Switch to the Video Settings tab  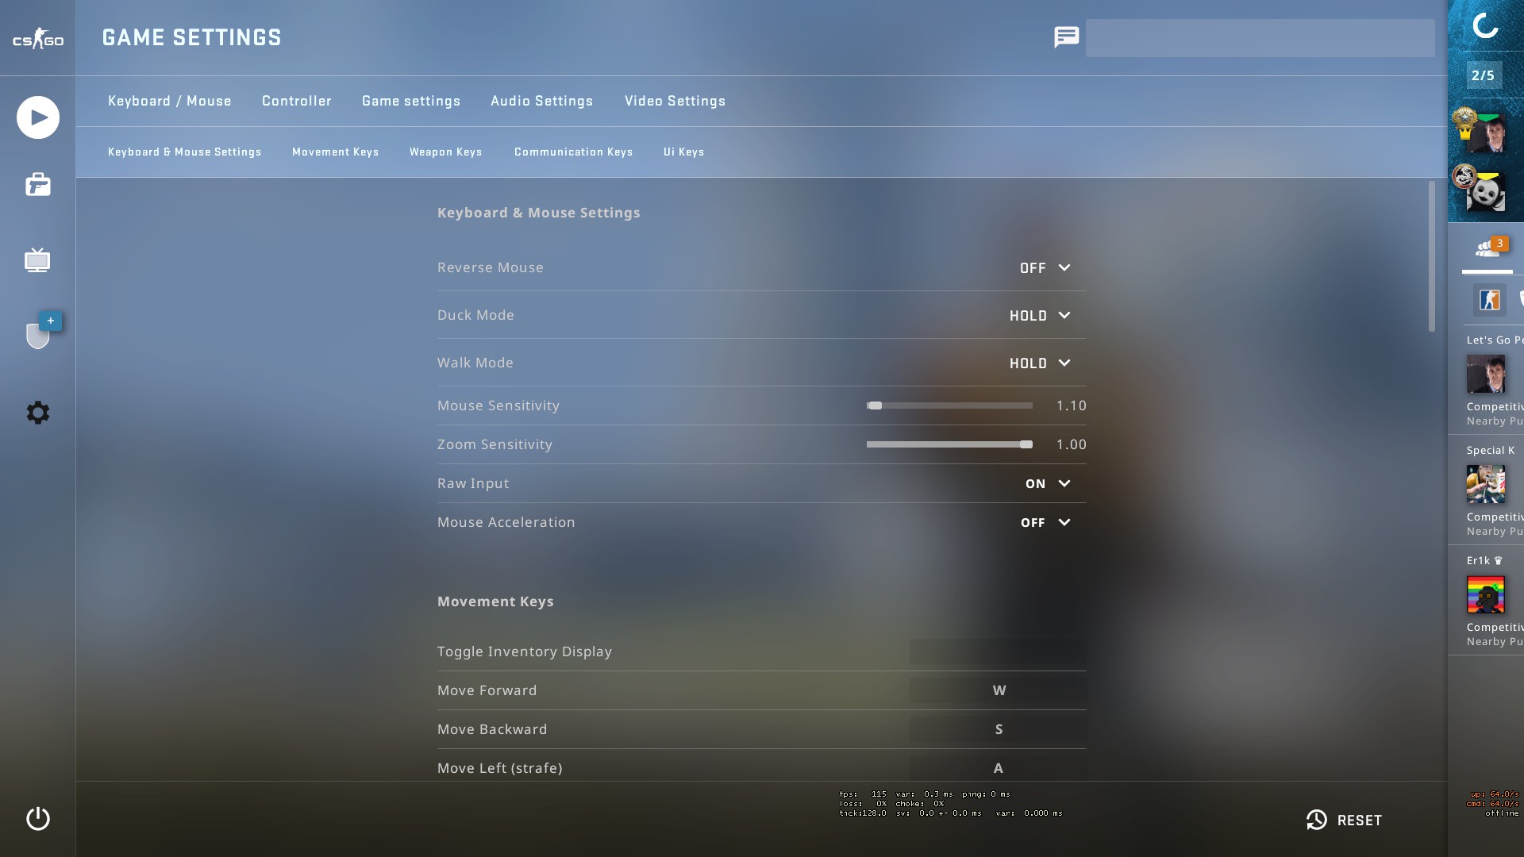[x=675, y=101]
